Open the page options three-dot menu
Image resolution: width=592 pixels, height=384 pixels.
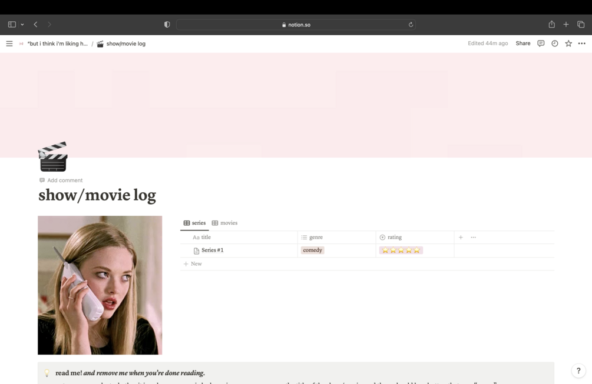[582, 44]
